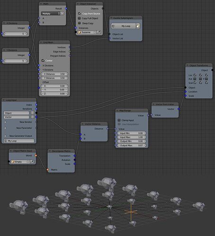Click the Vector name field in Loop Input

click(x=17, y=117)
